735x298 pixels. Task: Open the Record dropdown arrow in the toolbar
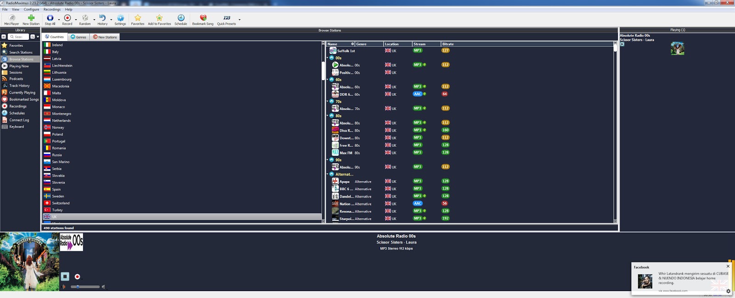(76, 20)
